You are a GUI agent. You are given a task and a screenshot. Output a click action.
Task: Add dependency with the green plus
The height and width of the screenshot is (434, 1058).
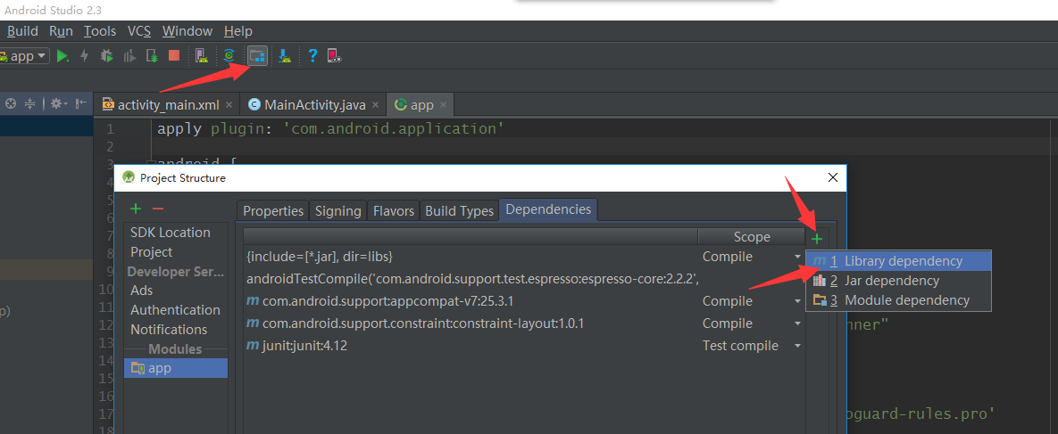point(817,239)
